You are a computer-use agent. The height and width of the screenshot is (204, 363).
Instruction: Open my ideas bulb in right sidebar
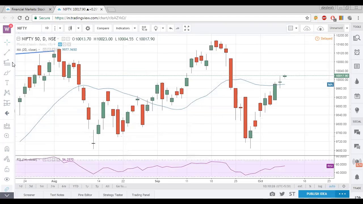click(x=357, y=110)
